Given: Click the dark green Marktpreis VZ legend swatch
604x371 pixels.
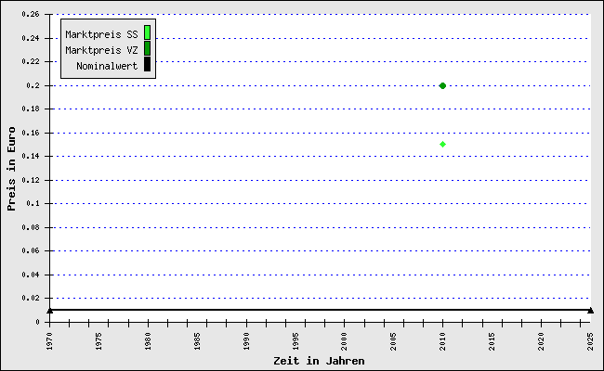Looking at the screenshot, I should click(147, 49).
